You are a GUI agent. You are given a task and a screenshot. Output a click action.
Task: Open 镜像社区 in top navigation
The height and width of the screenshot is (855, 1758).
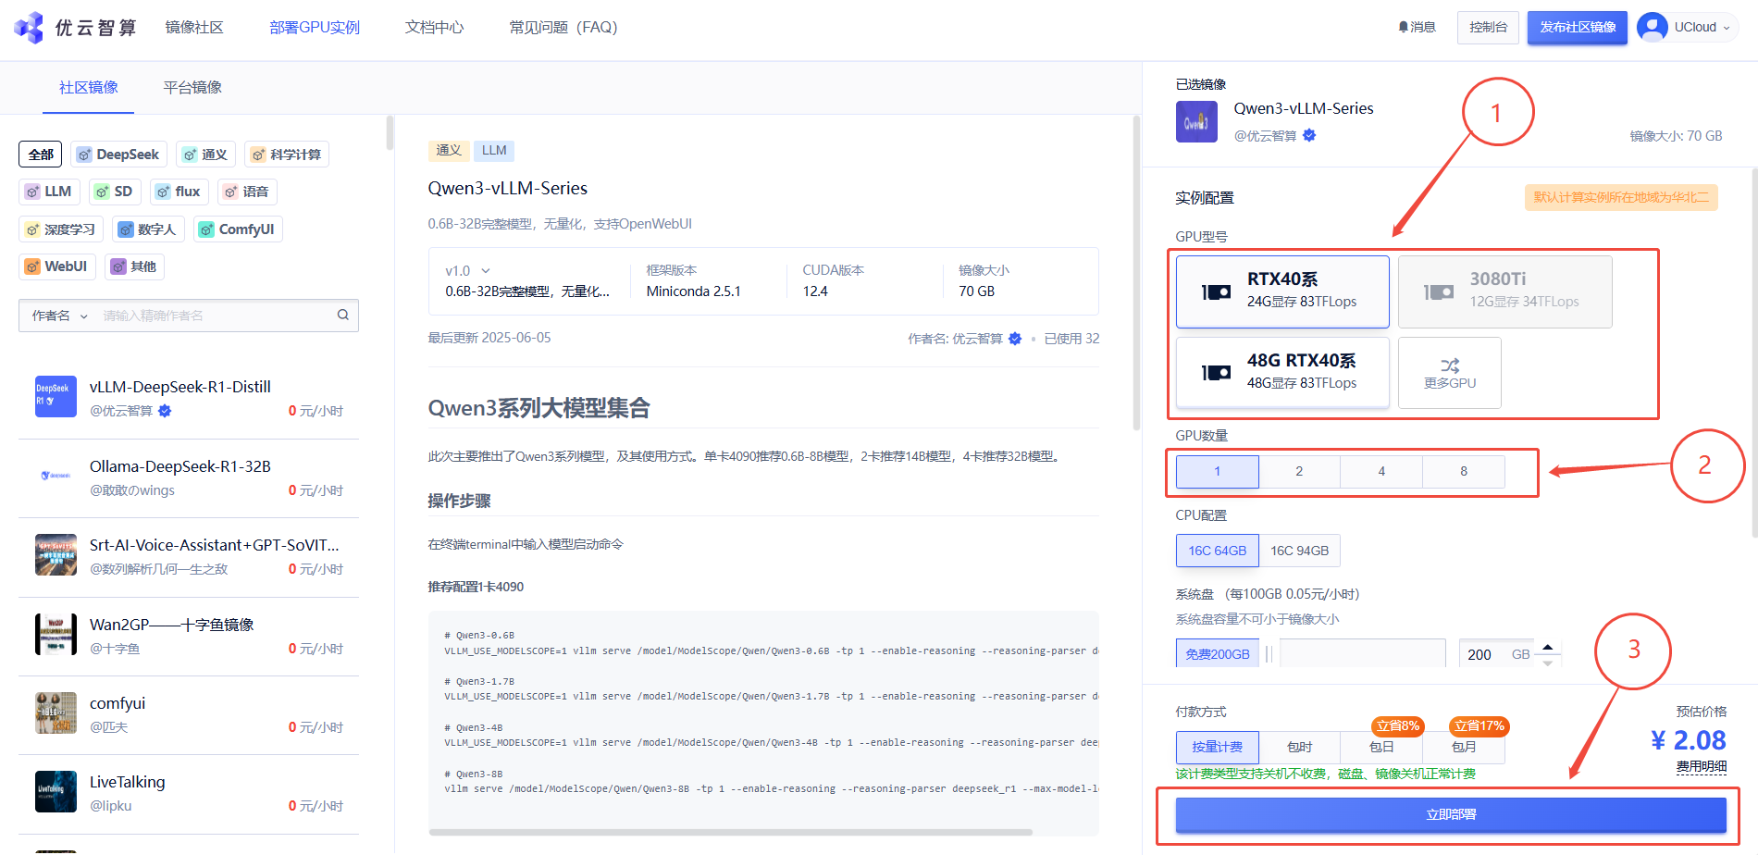tap(194, 28)
